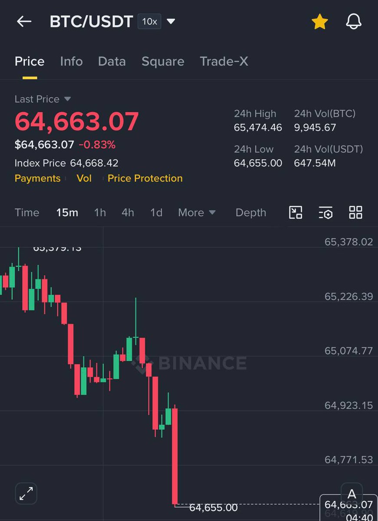The image size is (378, 521).
Task: Open the chart layout icon beside Depth
Action: 296,212
